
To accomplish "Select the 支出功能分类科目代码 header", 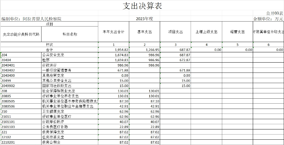I will 21,34.
